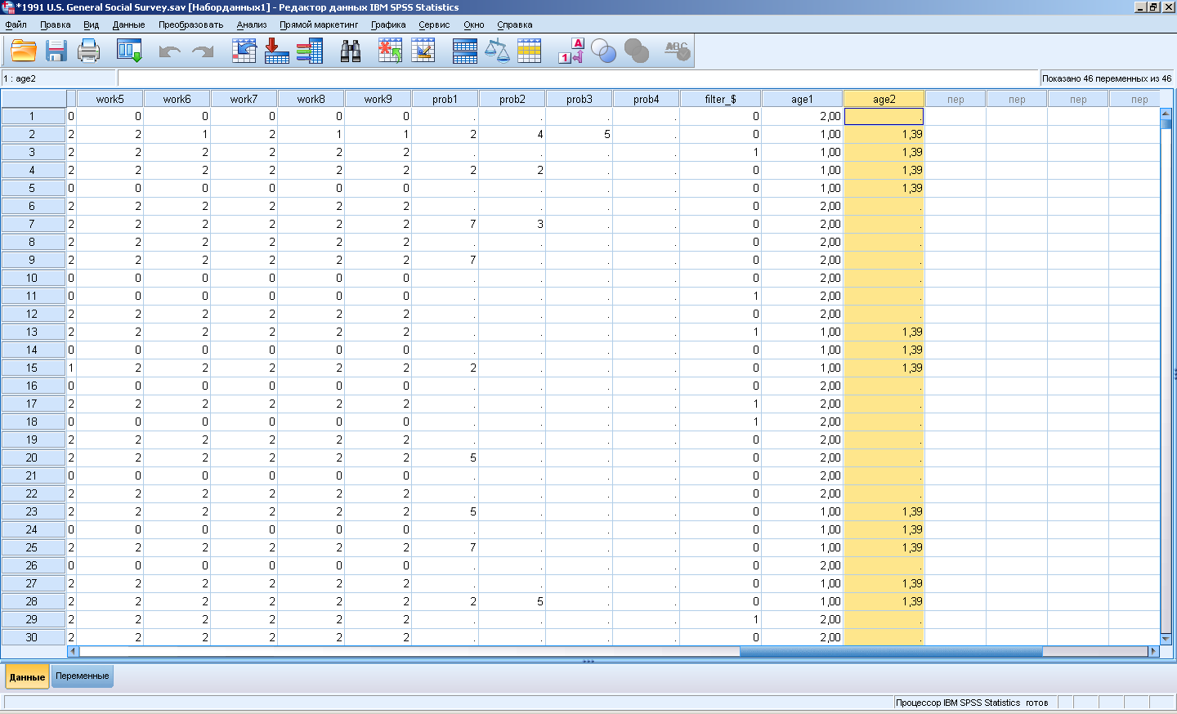This screenshot has height=714, width=1177.
Task: Open the Прямой маркетинг menu
Action: coord(319,25)
